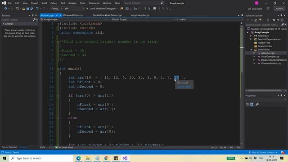Select ArrayExample.cpp in Solution Explorer
This screenshot has height=162, width=288.
270,57
